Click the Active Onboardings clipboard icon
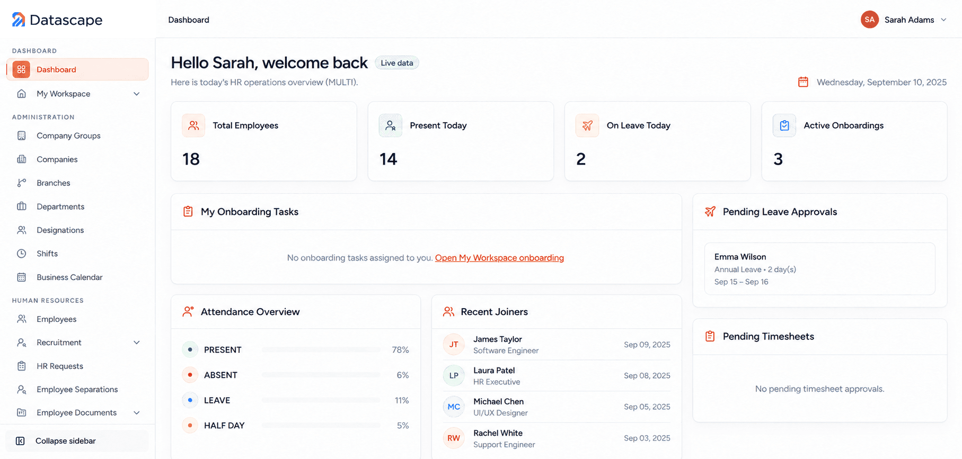This screenshot has width=962, height=459. coord(784,125)
